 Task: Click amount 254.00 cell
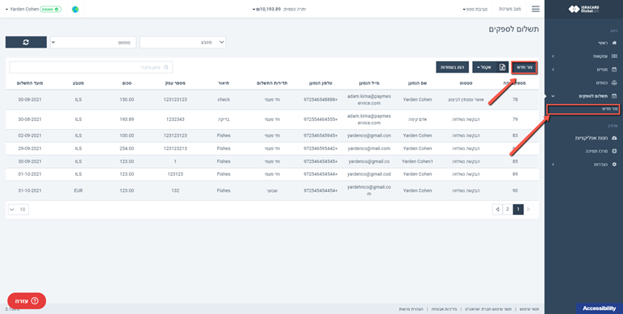(x=127, y=149)
